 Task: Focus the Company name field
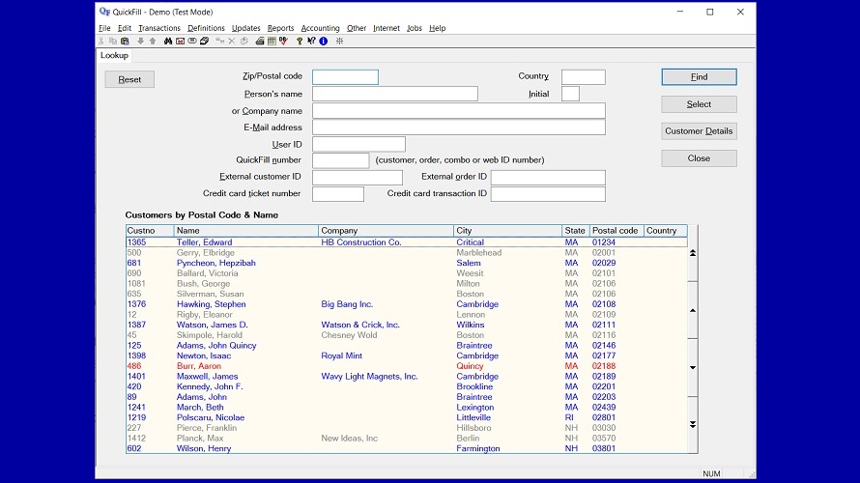(459, 111)
